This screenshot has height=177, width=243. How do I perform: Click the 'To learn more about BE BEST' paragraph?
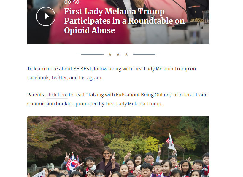pyautogui.click(x=112, y=73)
